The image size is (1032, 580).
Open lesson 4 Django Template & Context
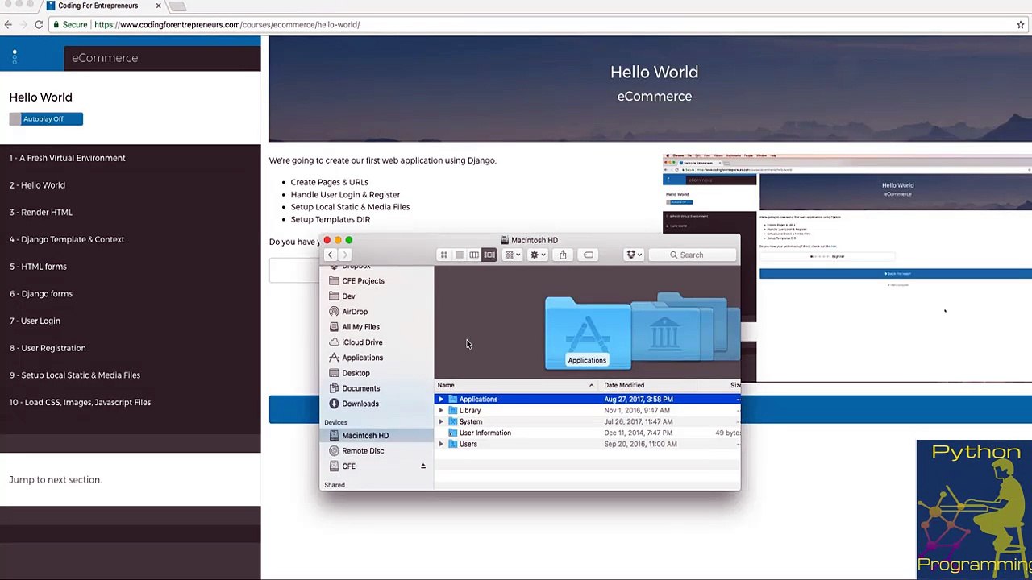[x=67, y=239]
